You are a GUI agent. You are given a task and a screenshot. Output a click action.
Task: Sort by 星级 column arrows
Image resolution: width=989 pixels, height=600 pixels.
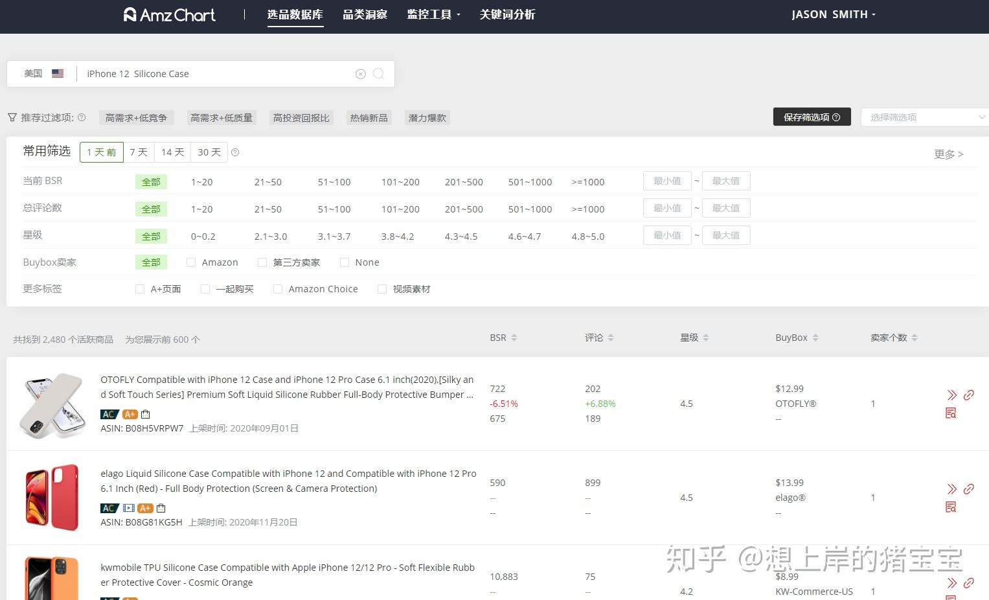pyautogui.click(x=706, y=338)
